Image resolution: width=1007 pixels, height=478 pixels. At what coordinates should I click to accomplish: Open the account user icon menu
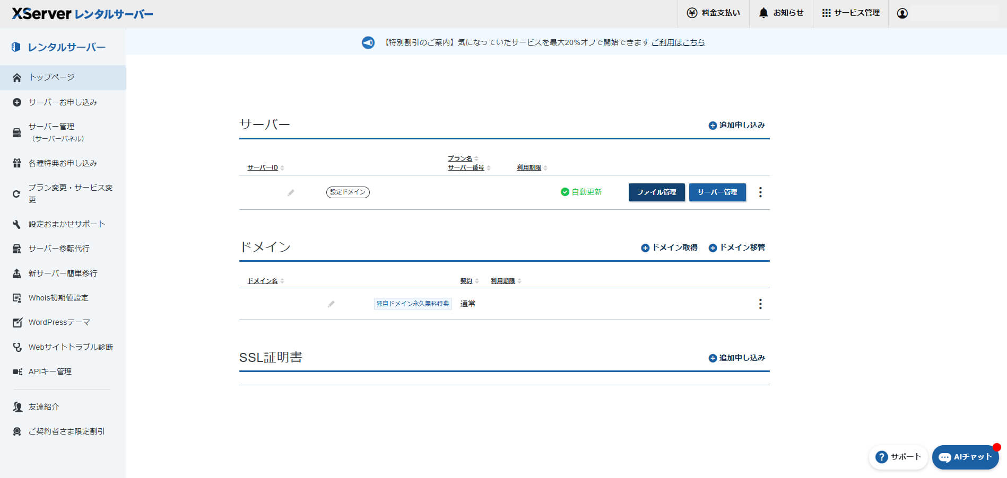pyautogui.click(x=902, y=13)
